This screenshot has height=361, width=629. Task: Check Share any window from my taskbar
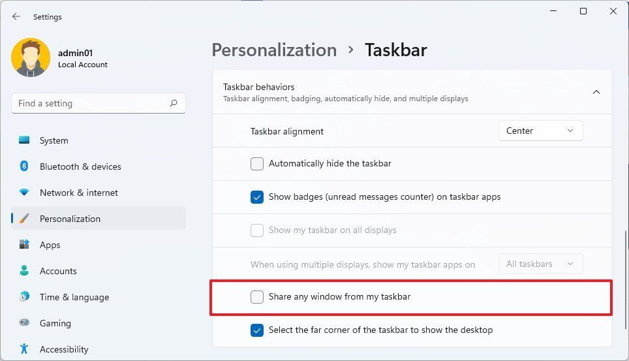(x=257, y=297)
